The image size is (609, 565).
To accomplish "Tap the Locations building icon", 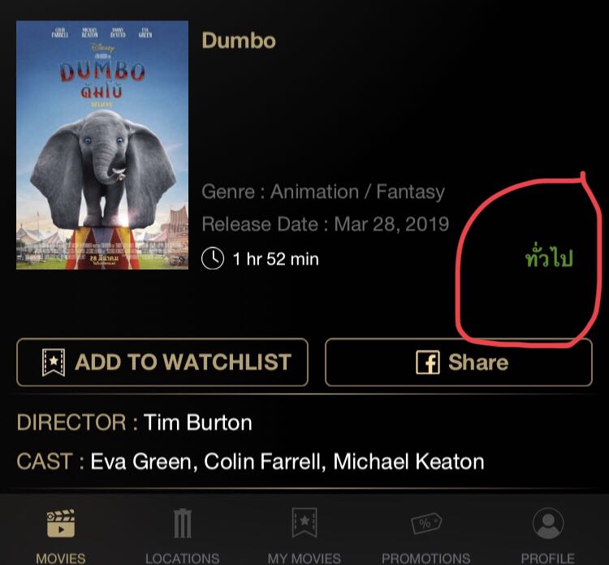I will 182,523.
